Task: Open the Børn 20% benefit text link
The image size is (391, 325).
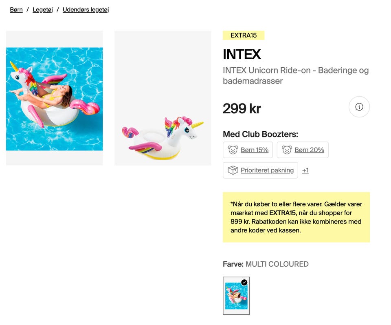Action: [x=309, y=150]
